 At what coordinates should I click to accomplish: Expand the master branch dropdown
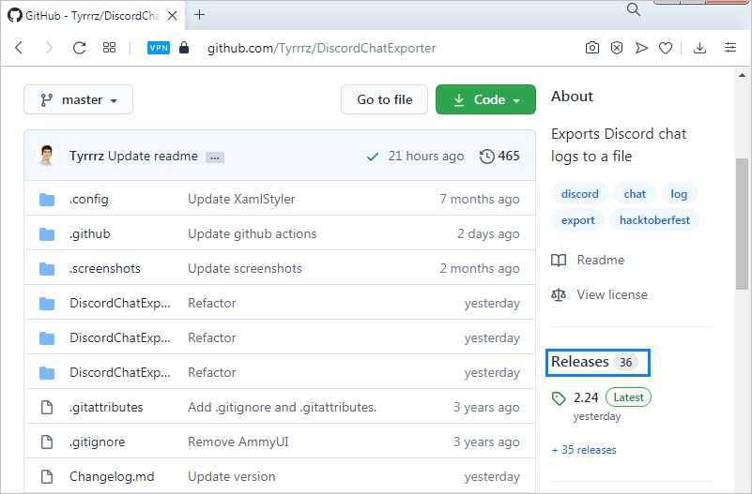click(78, 99)
